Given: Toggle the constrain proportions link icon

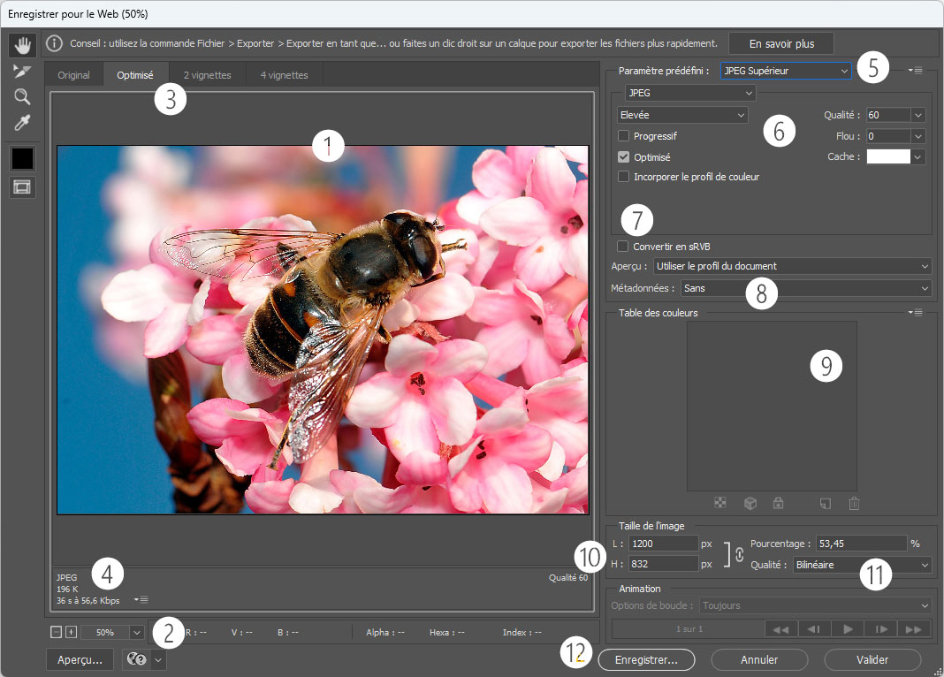Looking at the screenshot, I should pos(739,554).
